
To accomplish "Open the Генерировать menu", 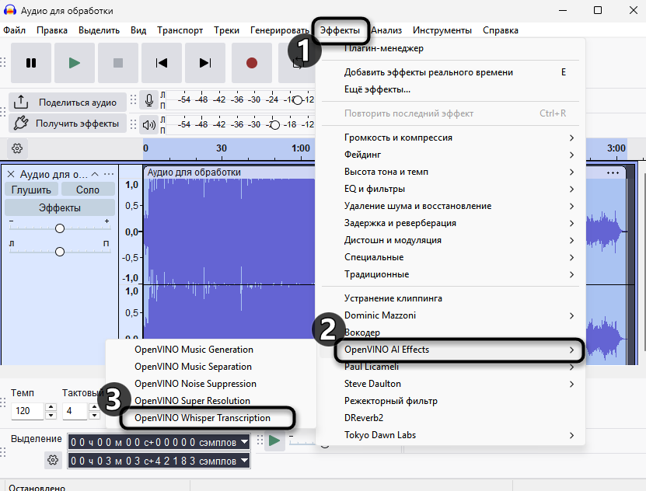I will 280,30.
